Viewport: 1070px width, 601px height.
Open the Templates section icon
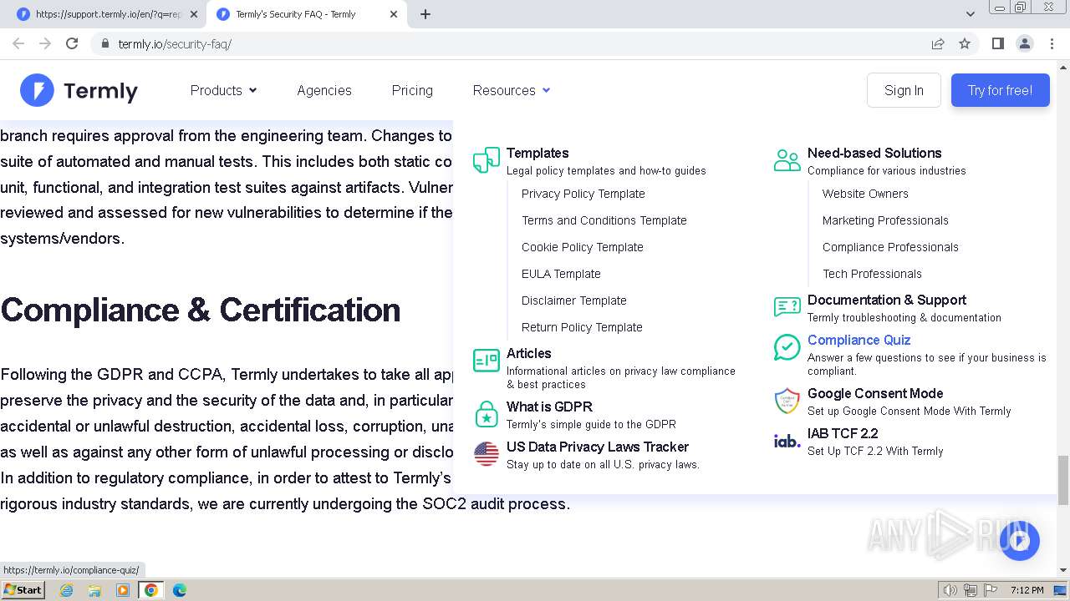pyautogui.click(x=487, y=160)
